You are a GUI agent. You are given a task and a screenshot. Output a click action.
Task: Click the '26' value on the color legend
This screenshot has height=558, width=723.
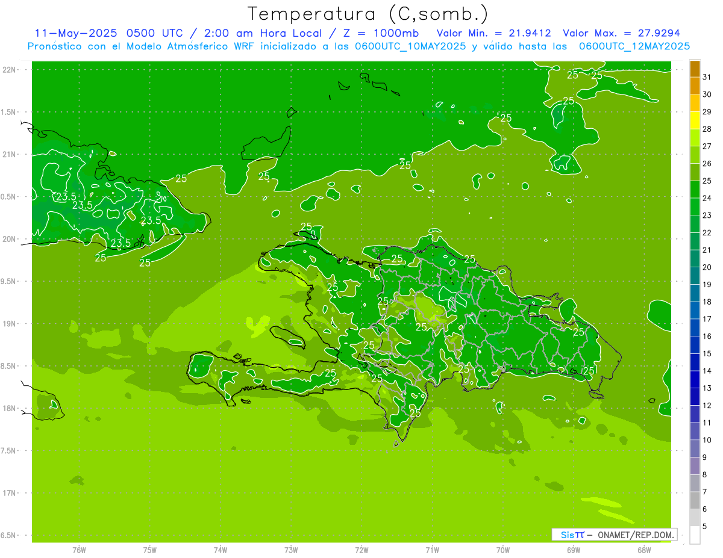(x=707, y=164)
